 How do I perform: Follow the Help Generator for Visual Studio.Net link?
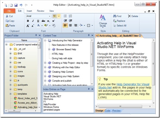124,86
